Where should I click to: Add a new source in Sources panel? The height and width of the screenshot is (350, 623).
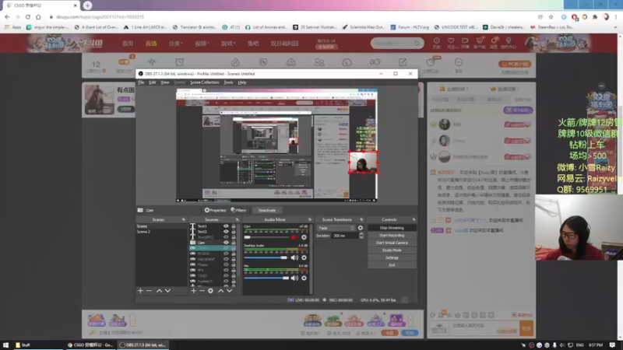pyautogui.click(x=193, y=291)
